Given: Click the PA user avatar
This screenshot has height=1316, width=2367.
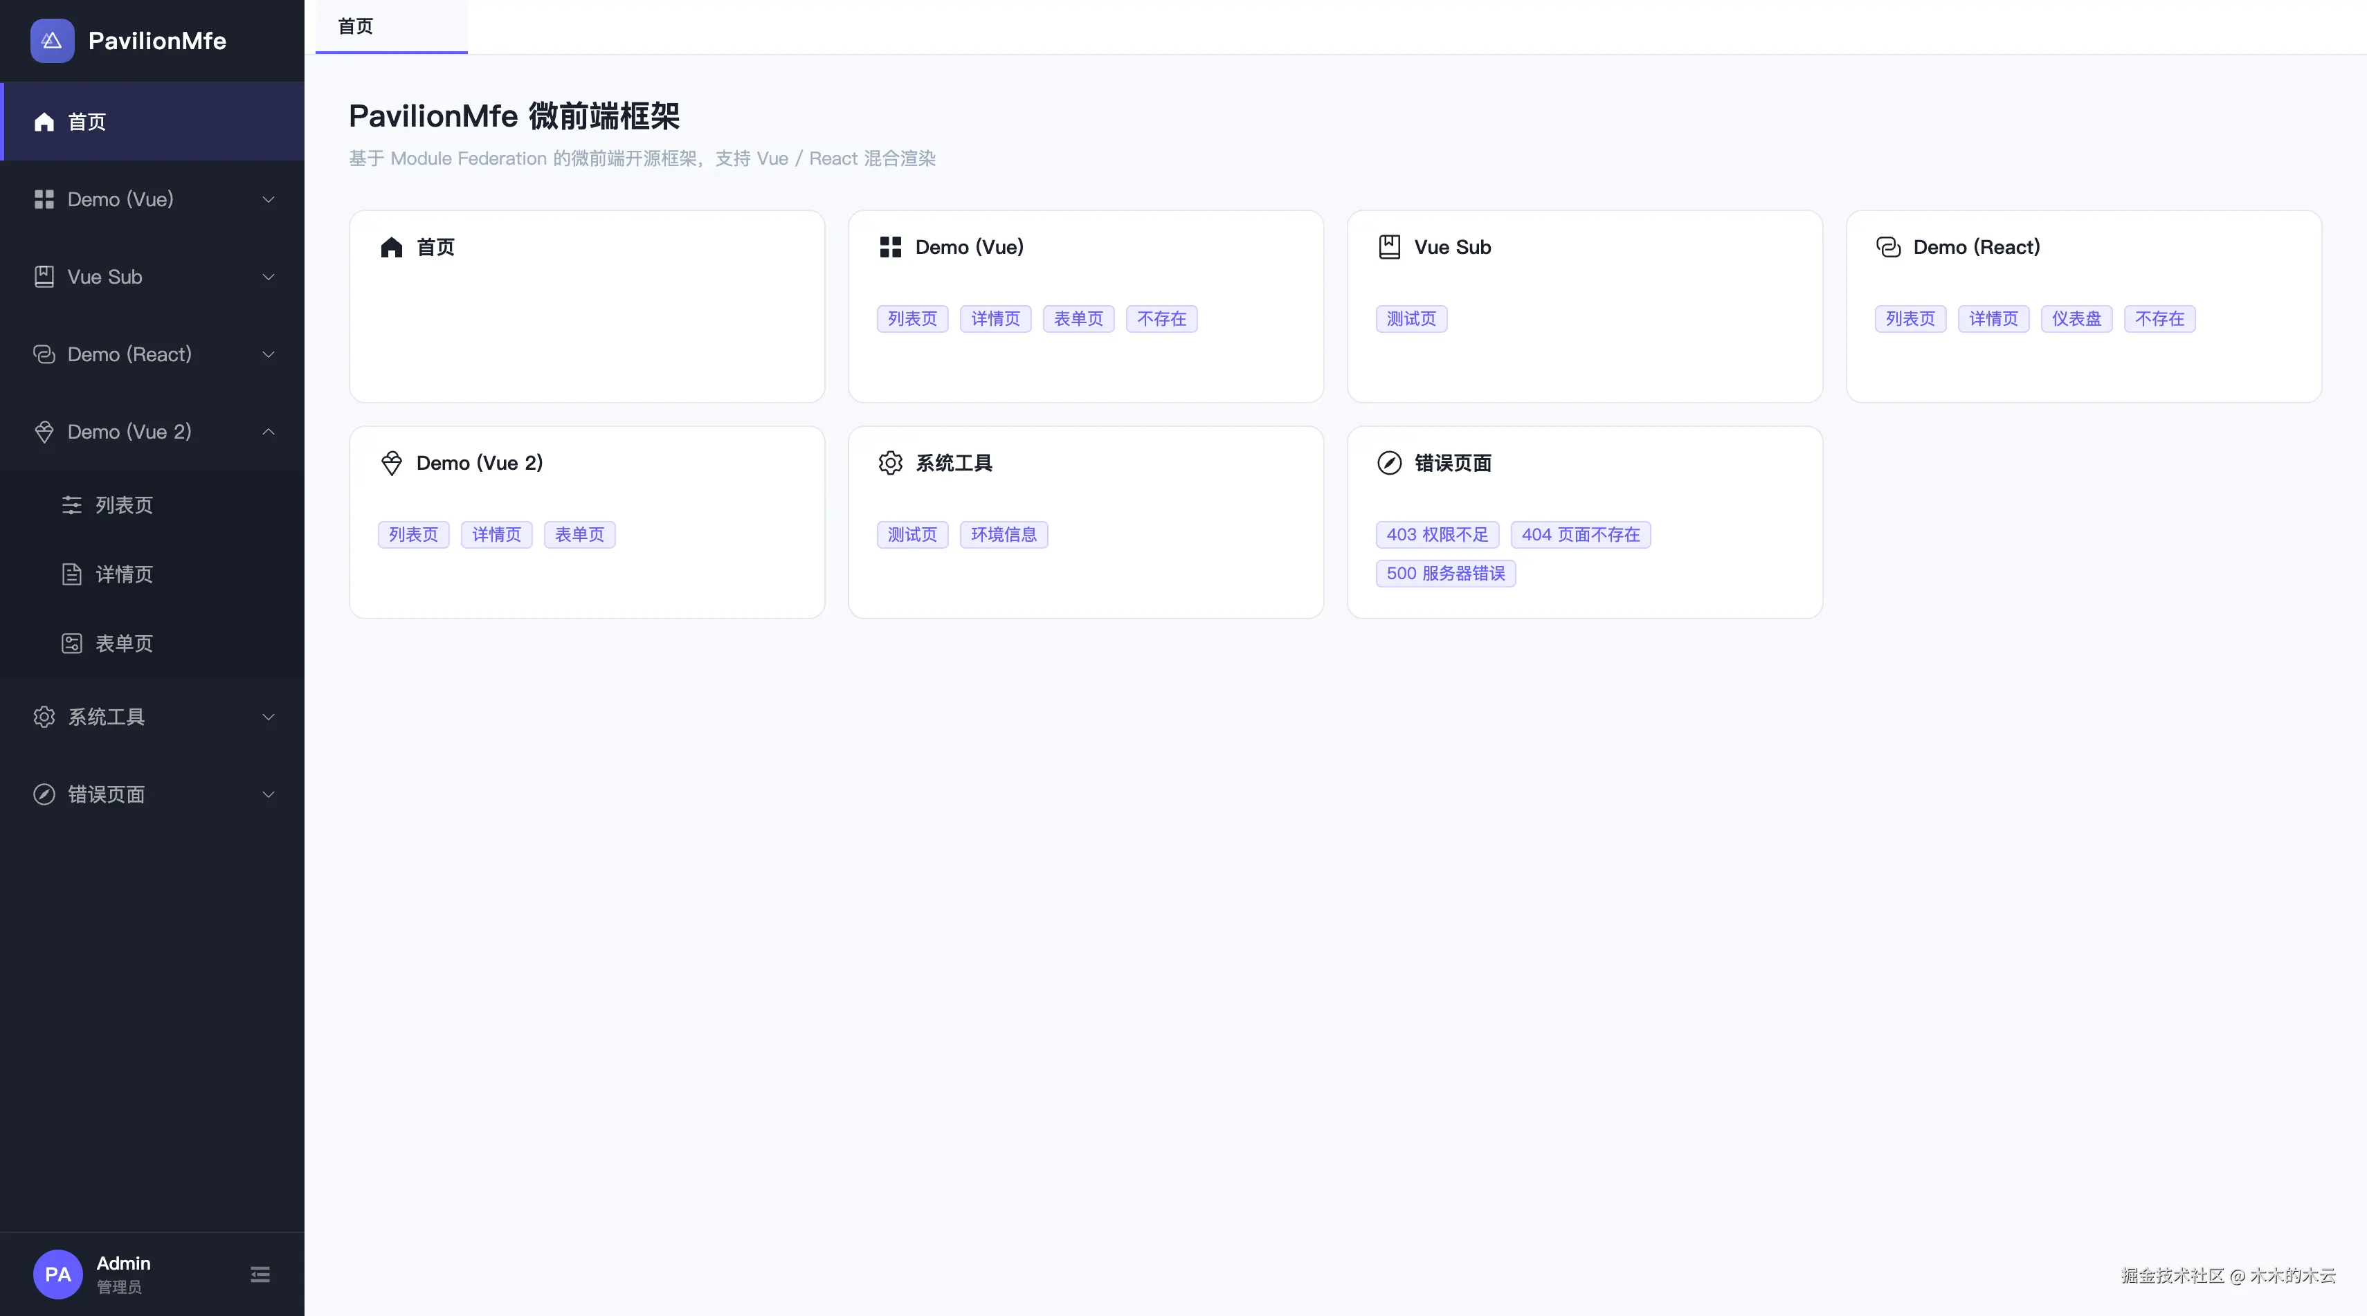Looking at the screenshot, I should pyautogui.click(x=58, y=1274).
